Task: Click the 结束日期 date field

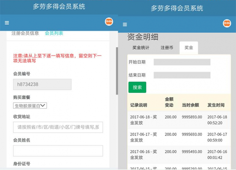Action: click(x=182, y=75)
